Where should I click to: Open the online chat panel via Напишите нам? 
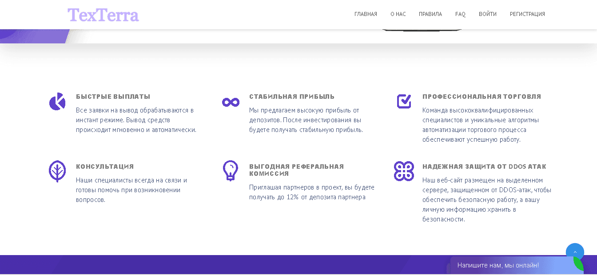point(497,264)
